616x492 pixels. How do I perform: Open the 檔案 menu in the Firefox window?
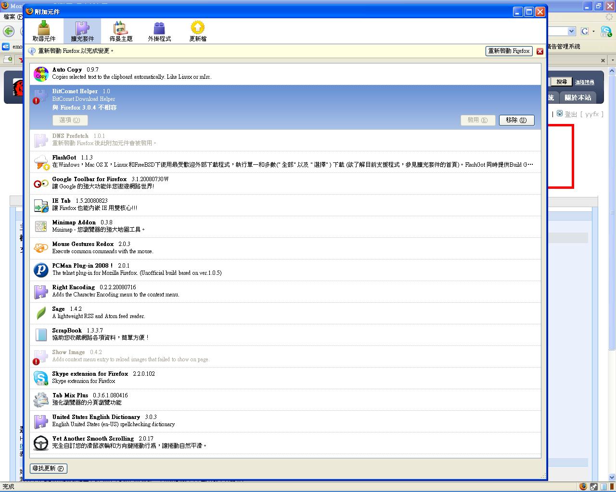(x=13, y=17)
